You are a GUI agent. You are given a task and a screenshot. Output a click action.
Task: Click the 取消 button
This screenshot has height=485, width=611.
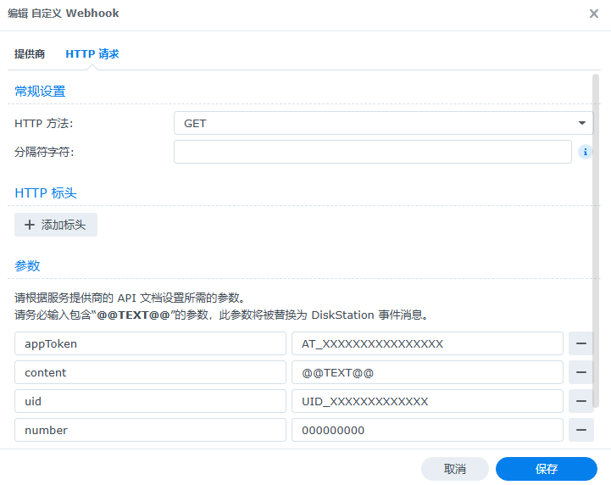tap(455, 469)
